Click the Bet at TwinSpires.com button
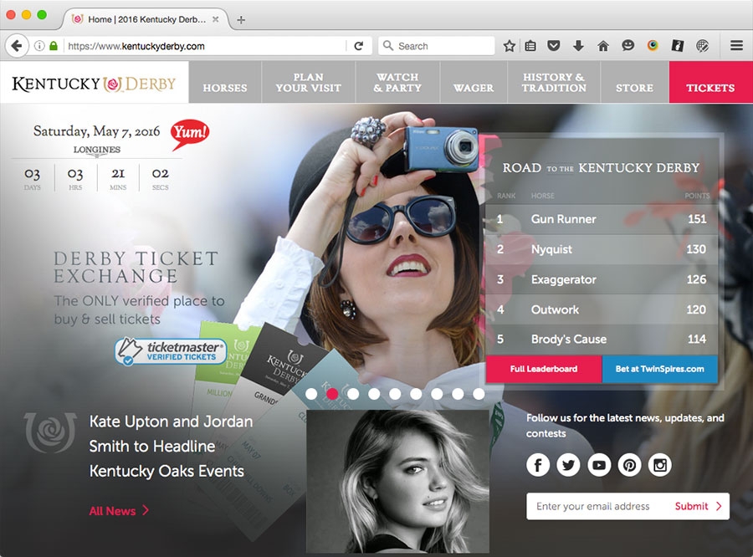Image resolution: width=753 pixels, height=557 pixels. pyautogui.click(x=659, y=369)
